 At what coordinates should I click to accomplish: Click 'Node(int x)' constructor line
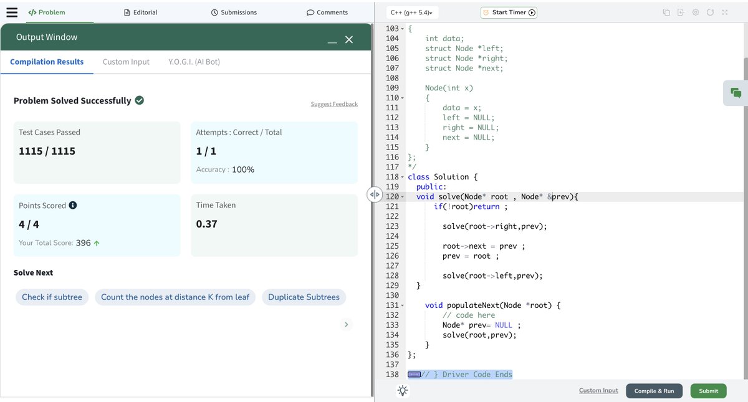[x=449, y=88]
